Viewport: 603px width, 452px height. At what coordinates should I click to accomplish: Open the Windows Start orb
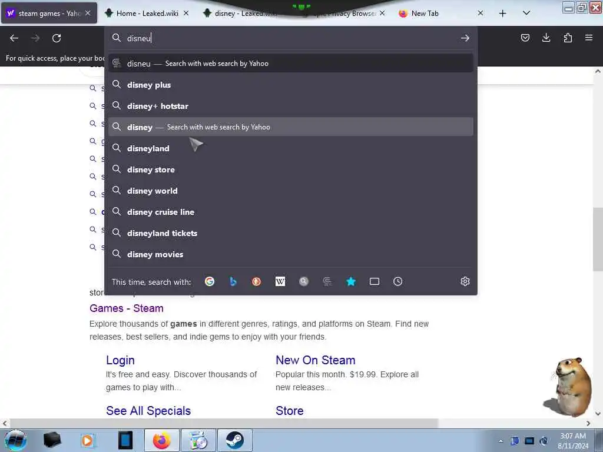click(16, 440)
